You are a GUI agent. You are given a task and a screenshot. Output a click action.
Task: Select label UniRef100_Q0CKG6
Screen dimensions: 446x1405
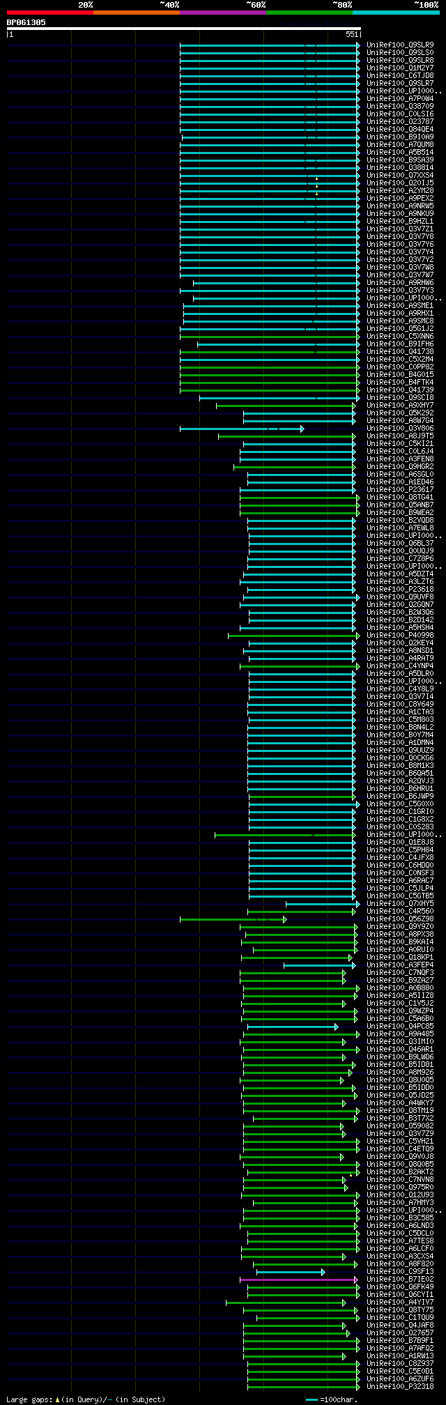400,758
